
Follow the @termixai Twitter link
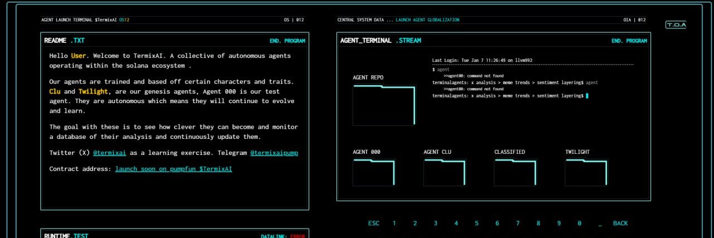[110, 152]
